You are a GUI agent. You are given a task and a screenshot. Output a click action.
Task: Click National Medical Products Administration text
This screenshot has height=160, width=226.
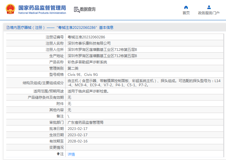pos(42,13)
